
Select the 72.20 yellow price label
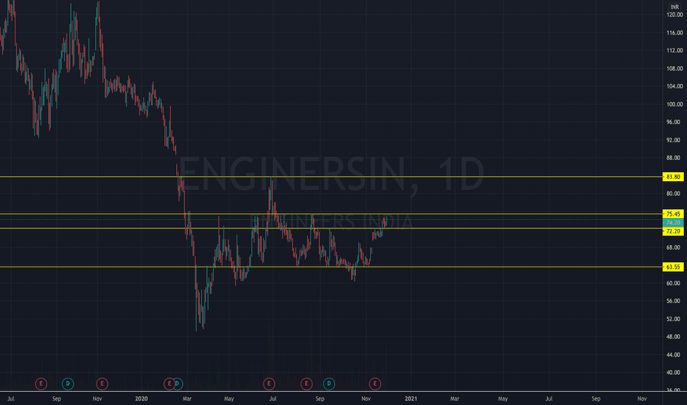point(673,231)
